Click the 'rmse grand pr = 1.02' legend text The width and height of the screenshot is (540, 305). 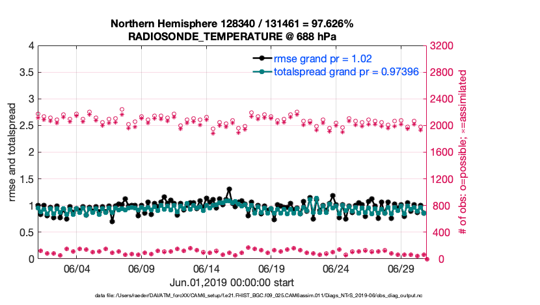[322, 58]
